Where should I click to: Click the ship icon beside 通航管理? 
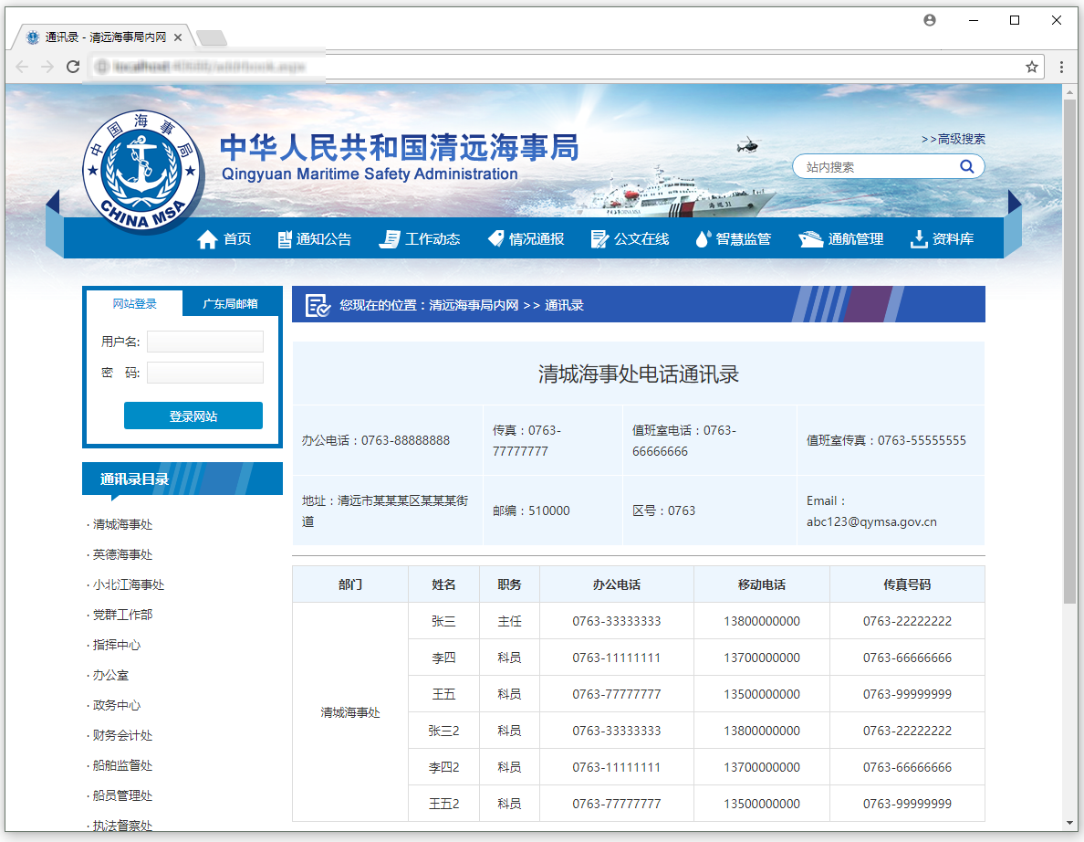point(811,239)
